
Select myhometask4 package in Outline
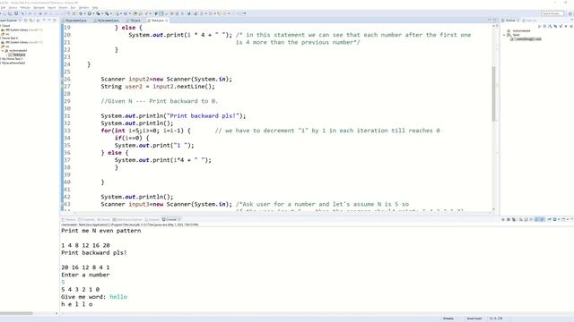[519, 30]
